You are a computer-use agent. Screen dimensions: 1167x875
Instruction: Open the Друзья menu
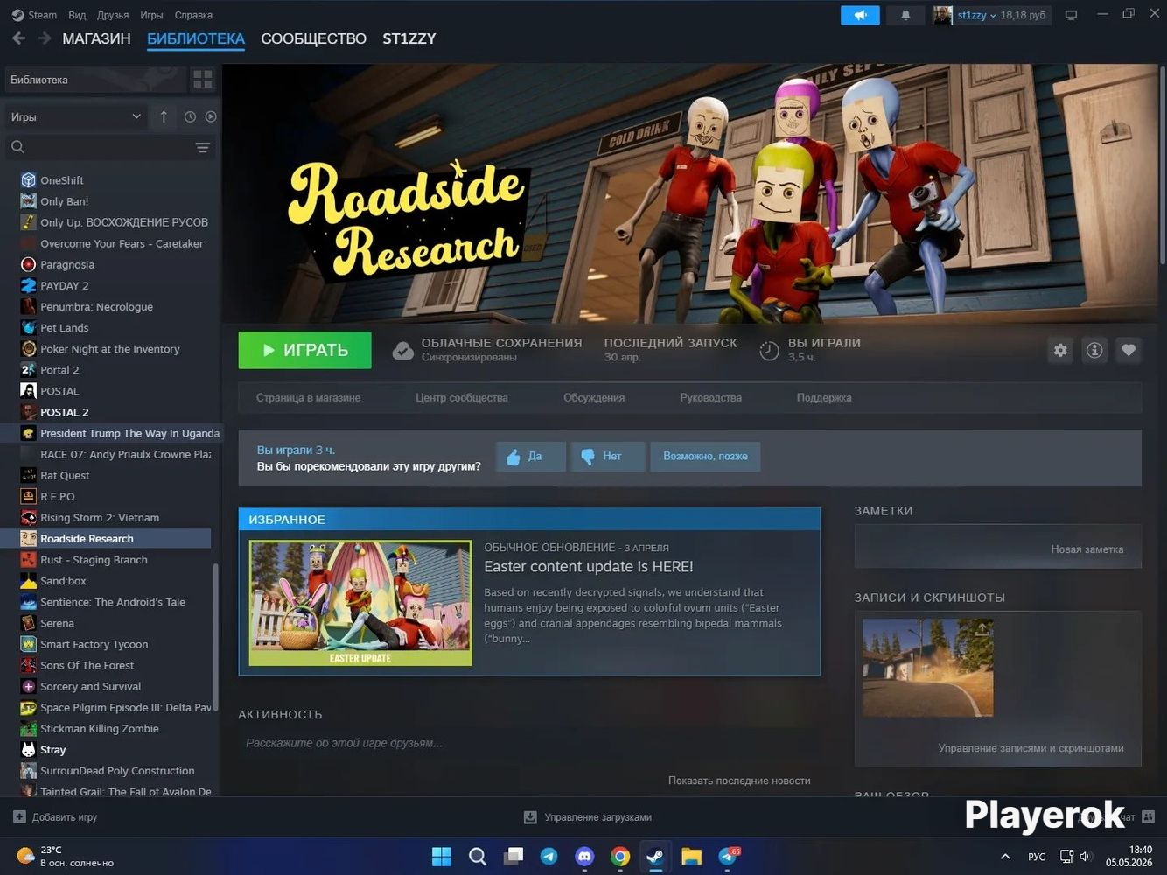(113, 15)
